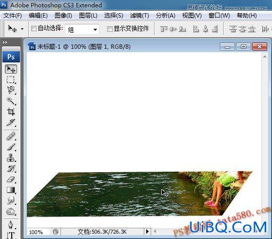Click Align vertical centers icon
This screenshot has height=239, width=272.
click(173, 29)
